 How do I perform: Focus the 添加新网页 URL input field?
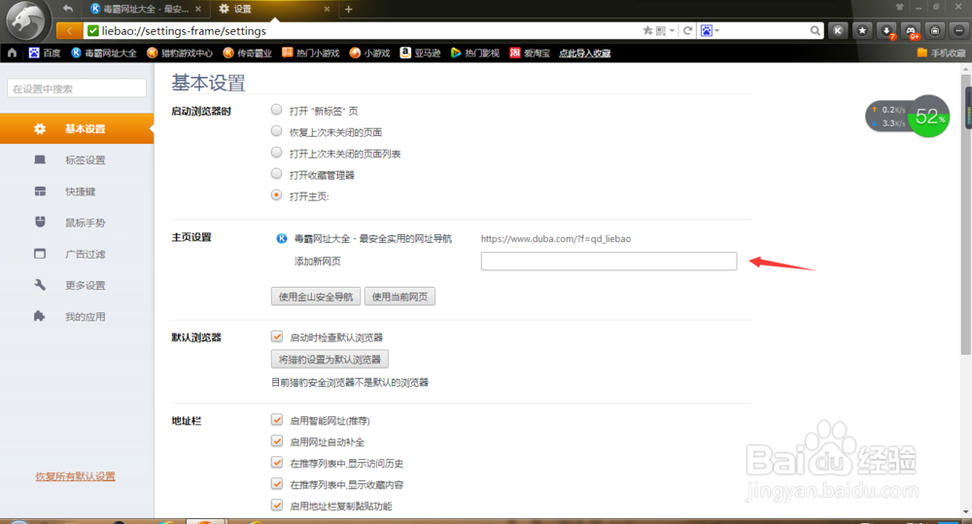(x=608, y=262)
